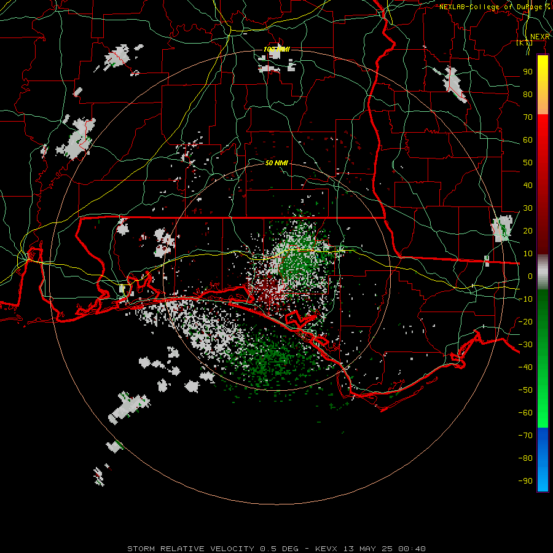Select the -40 value on the velocity scale
Screen dimensions: 553x553
pos(525,367)
